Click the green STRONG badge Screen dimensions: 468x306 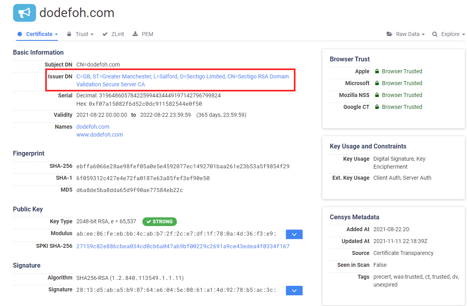click(160, 222)
